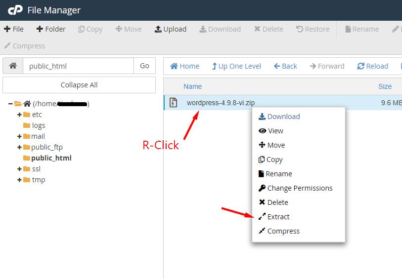The width and height of the screenshot is (402, 279).
Task: Select the public_html folder in tree
Action: [51, 158]
